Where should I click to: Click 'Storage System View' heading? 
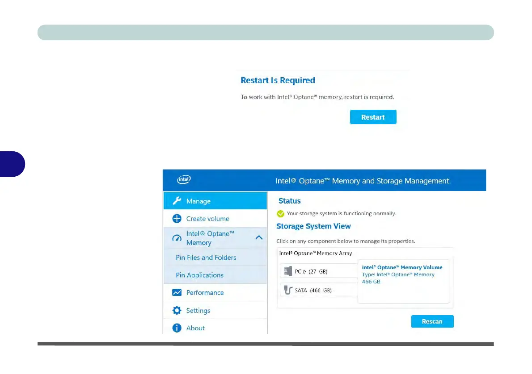coord(313,226)
